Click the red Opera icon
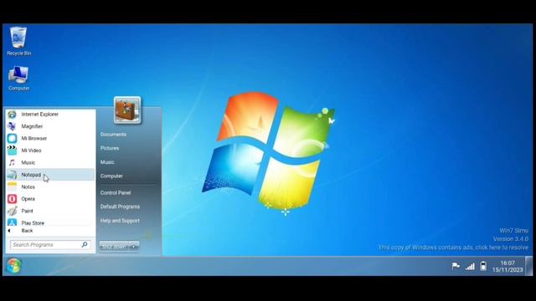536x301 pixels. [12, 199]
